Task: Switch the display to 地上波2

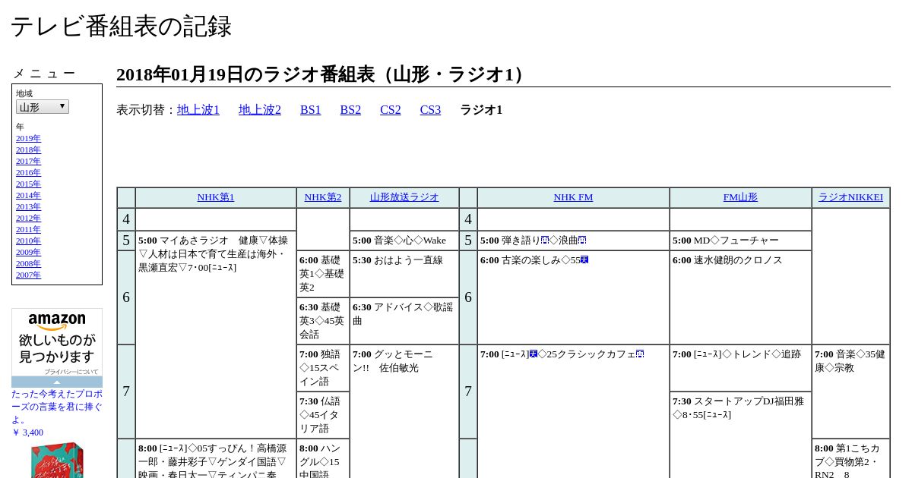Action: (x=260, y=109)
